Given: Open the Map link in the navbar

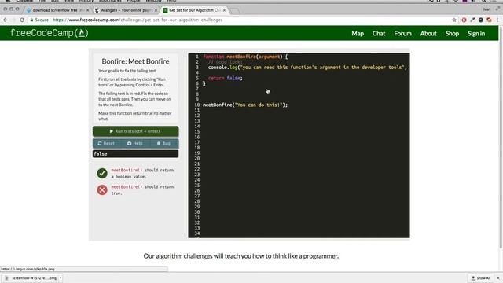Looking at the screenshot, I should tap(358, 33).
